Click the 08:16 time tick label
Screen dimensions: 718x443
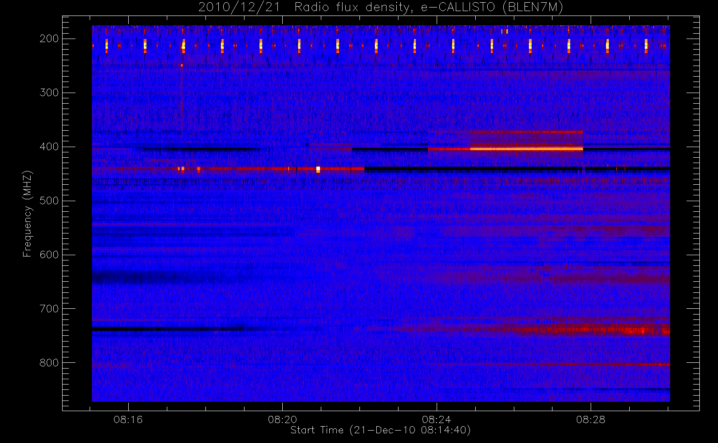tap(128, 420)
